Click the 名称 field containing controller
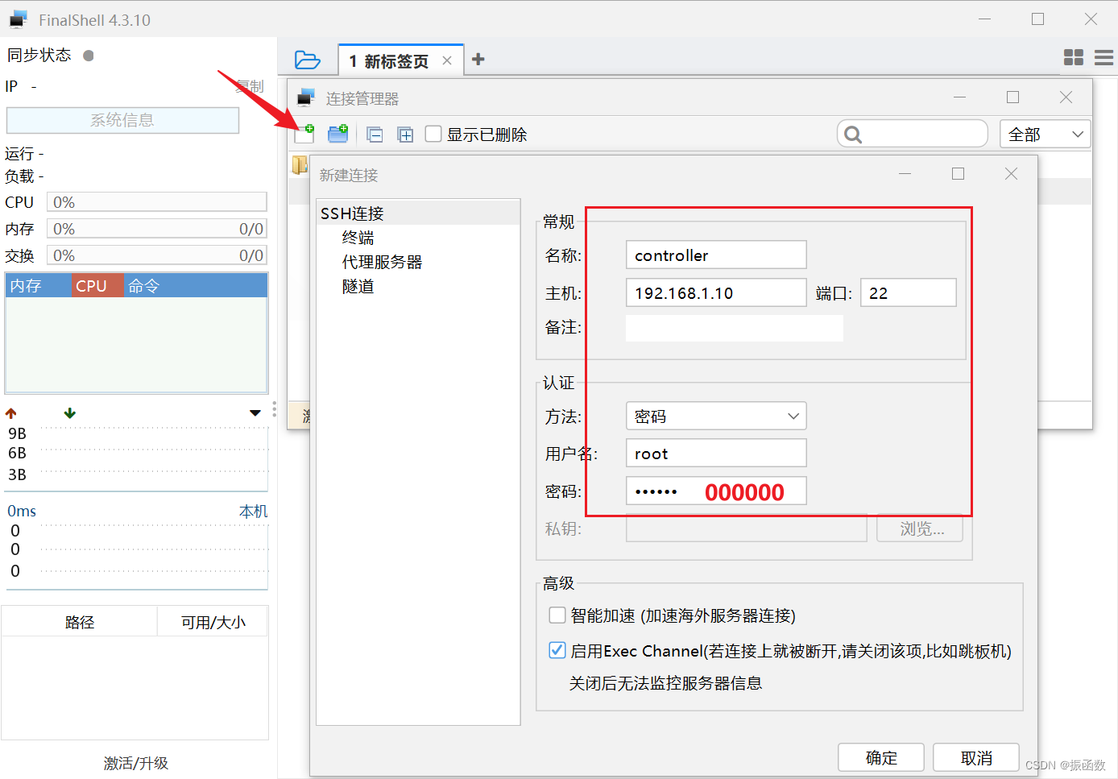 (716, 255)
